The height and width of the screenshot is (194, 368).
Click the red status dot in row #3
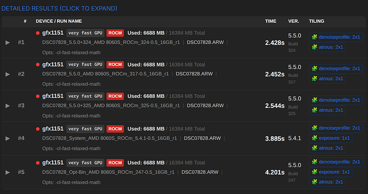tap(37, 96)
